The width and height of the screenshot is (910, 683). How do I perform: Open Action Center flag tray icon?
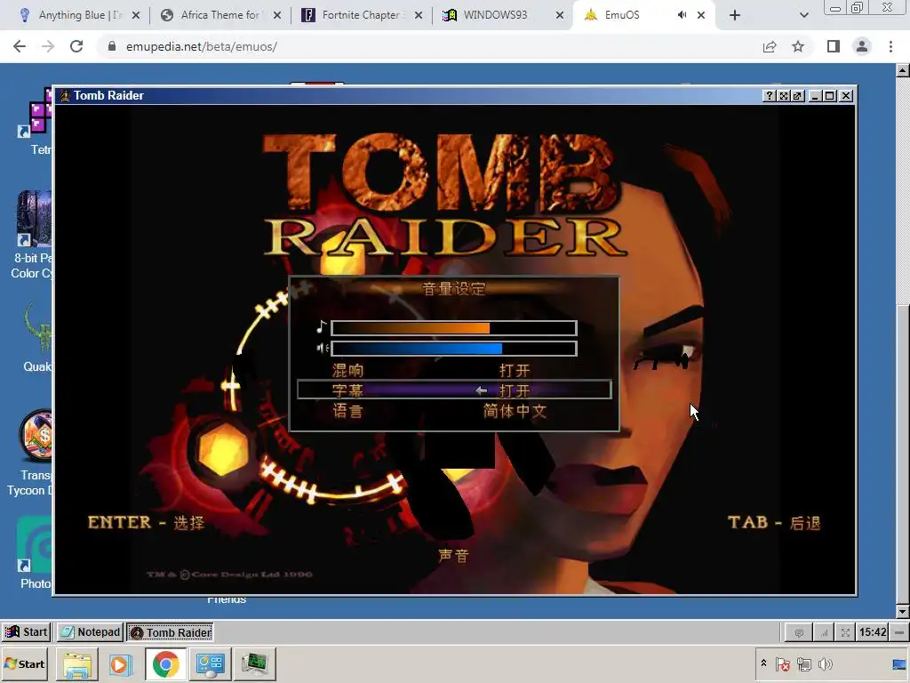(x=783, y=663)
